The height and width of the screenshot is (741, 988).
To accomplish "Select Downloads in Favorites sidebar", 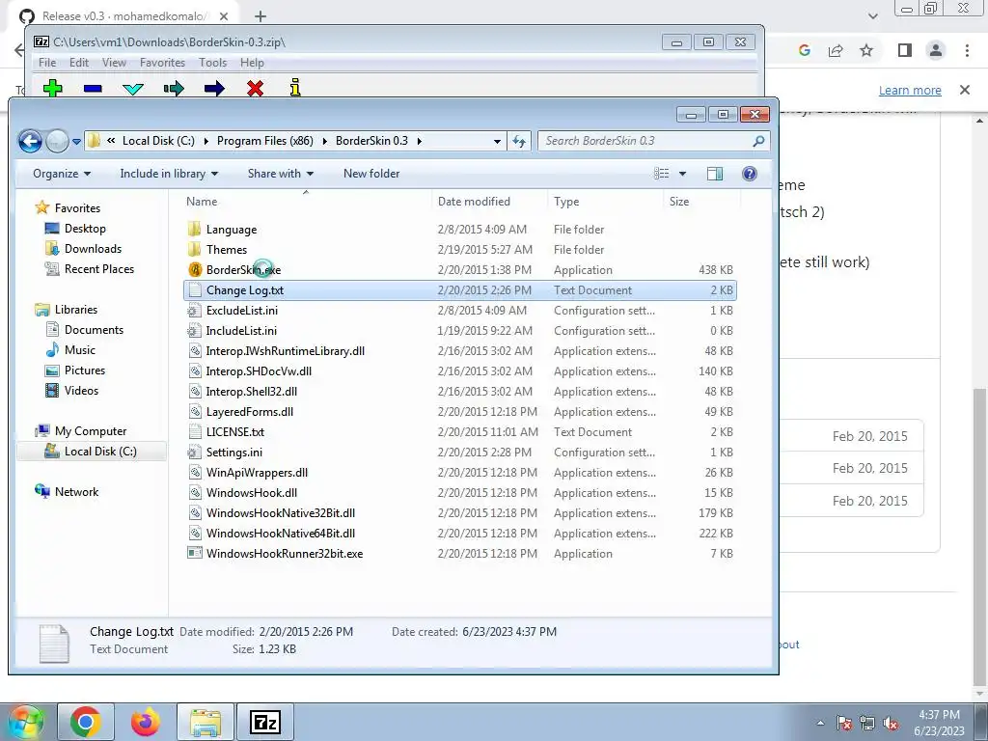I will click(x=93, y=249).
